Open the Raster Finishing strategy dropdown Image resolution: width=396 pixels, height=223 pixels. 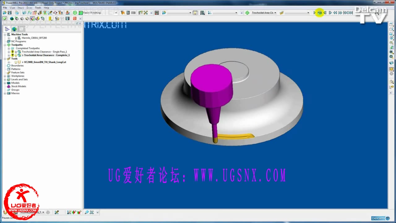click(116, 13)
